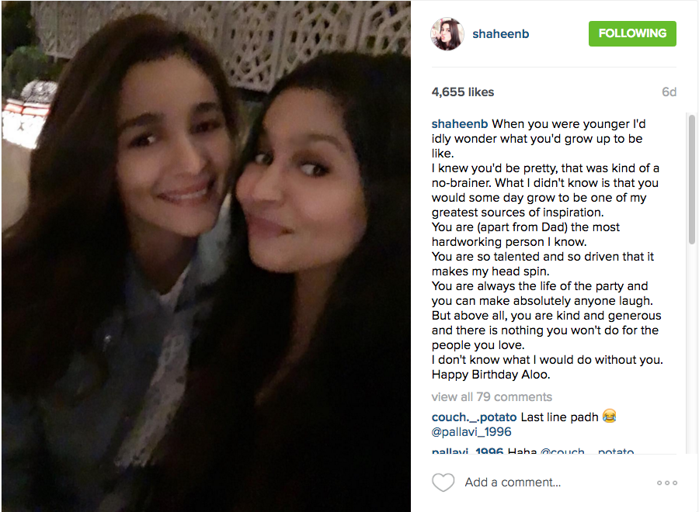Click the 6d post timestamp
699x512 pixels.
pyautogui.click(x=669, y=92)
